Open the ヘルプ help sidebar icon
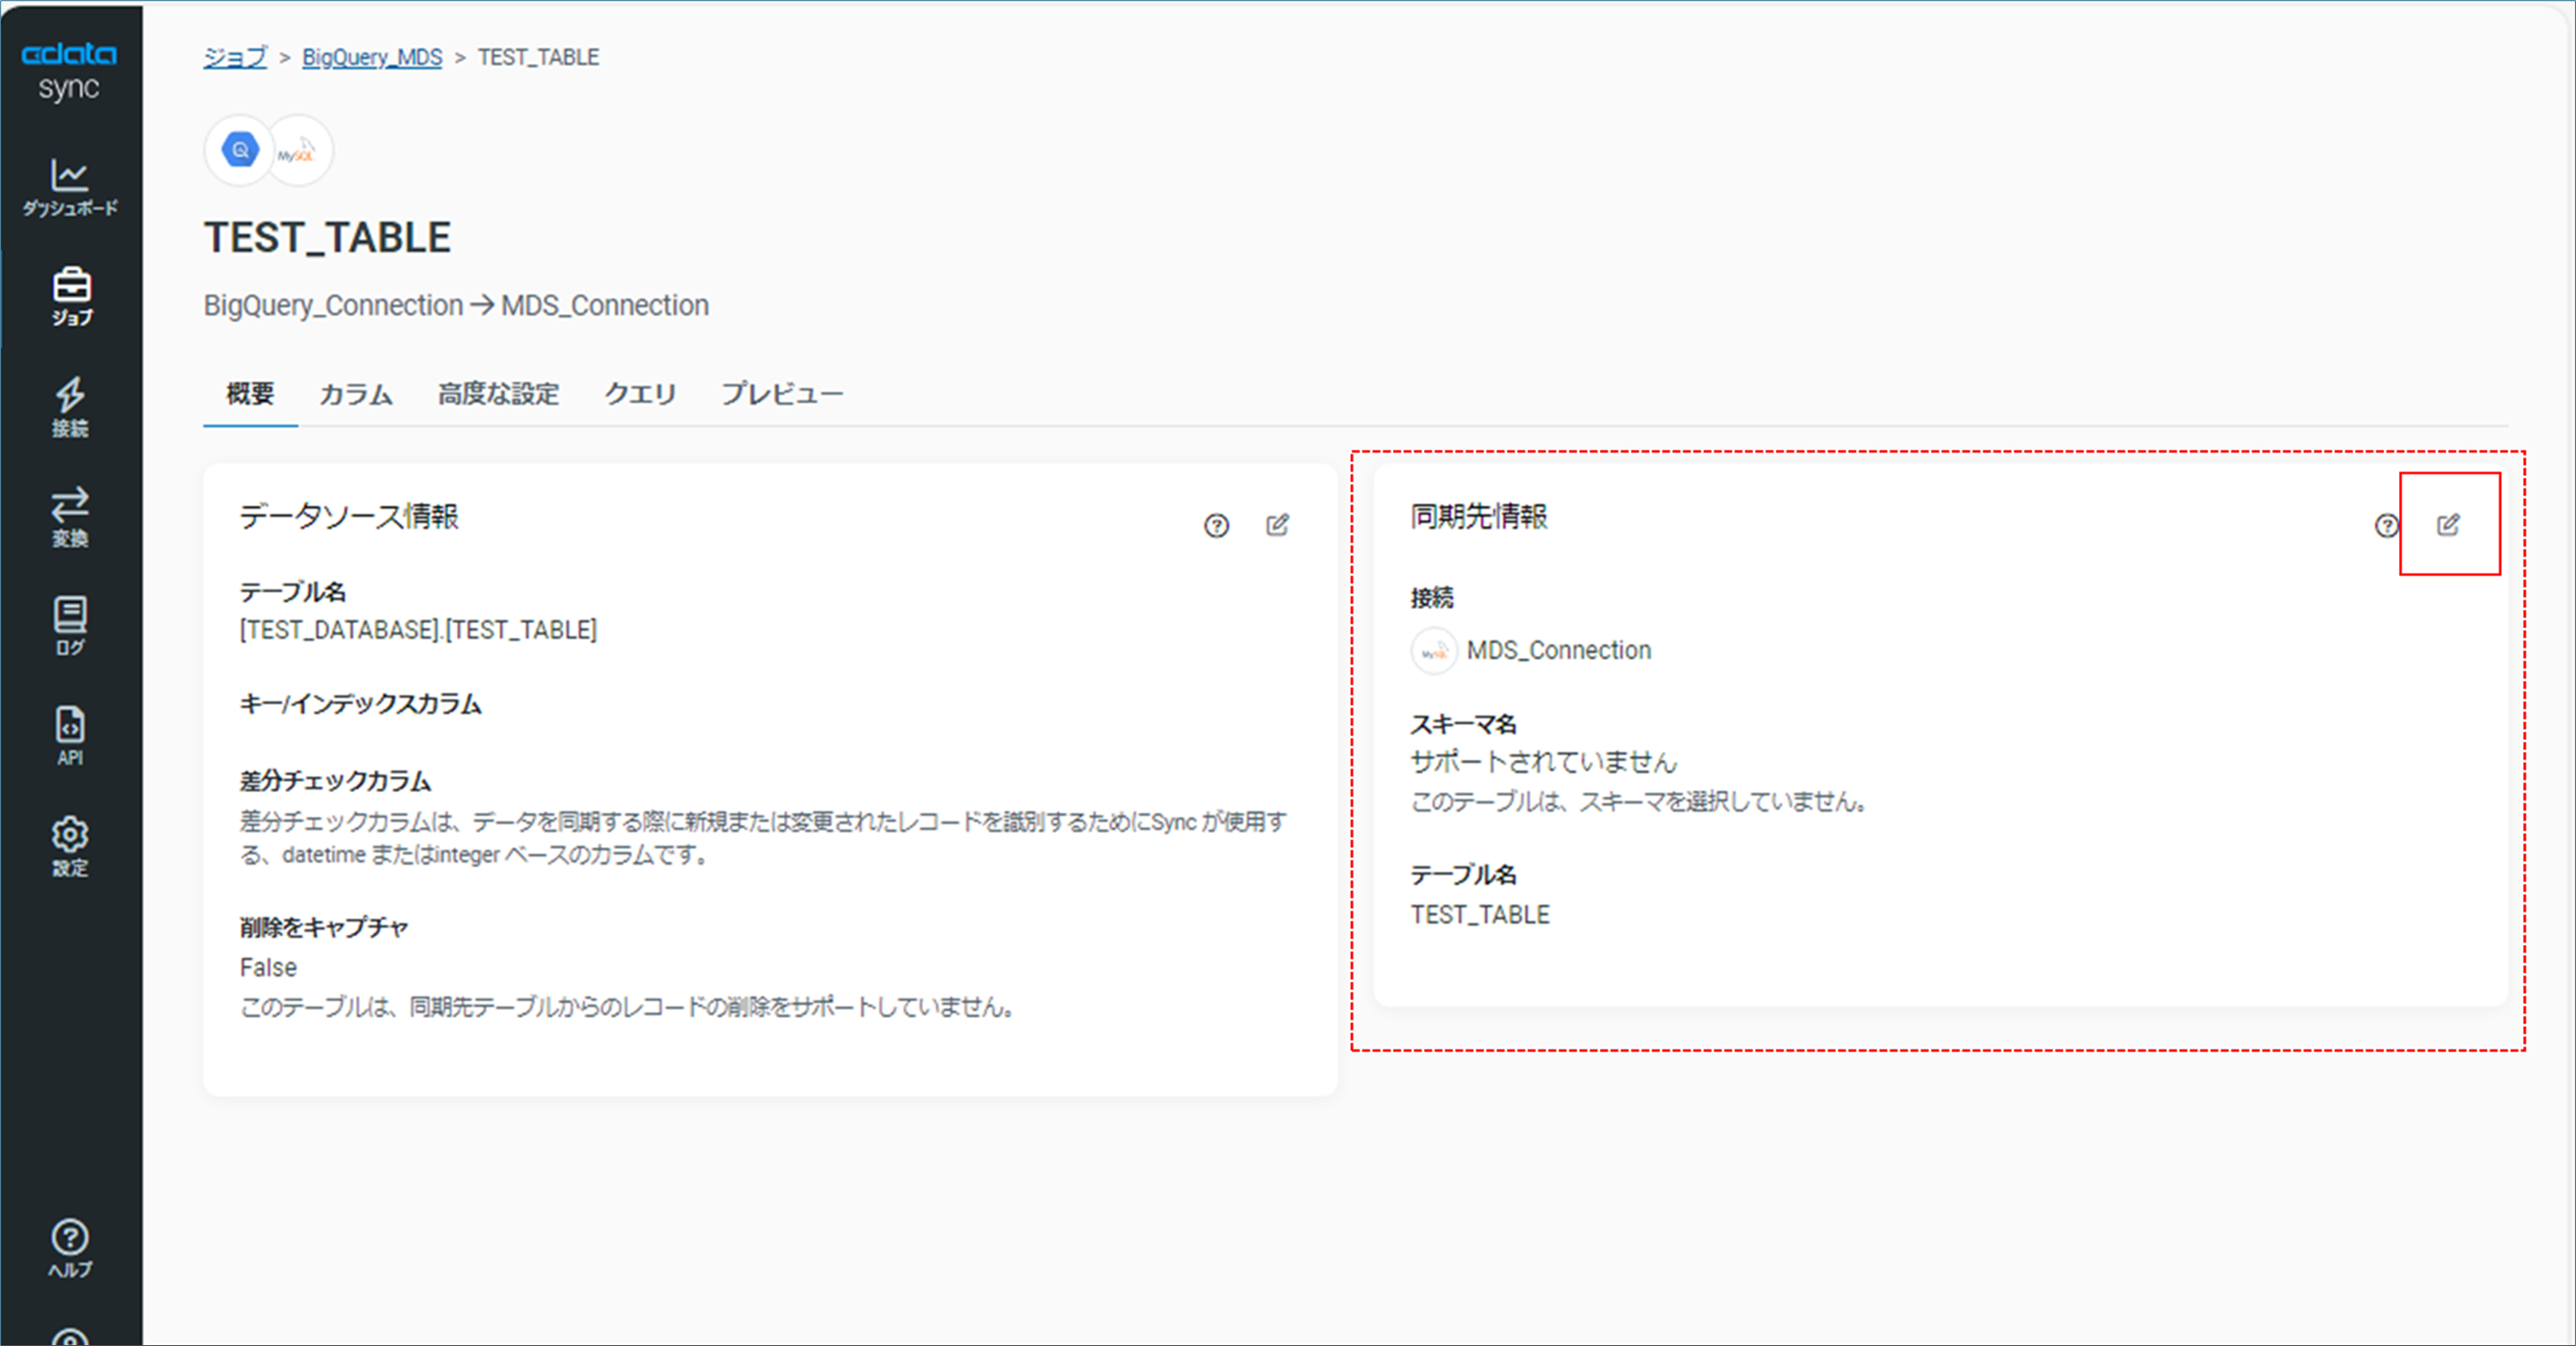 70,1249
